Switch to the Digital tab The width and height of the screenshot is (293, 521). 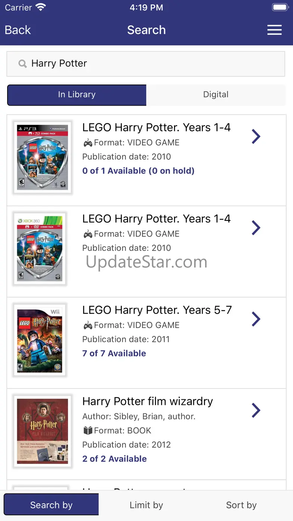click(216, 95)
